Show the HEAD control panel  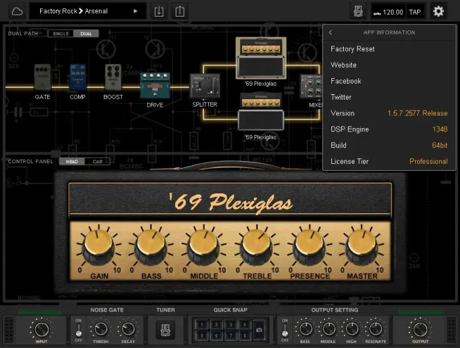(72, 161)
